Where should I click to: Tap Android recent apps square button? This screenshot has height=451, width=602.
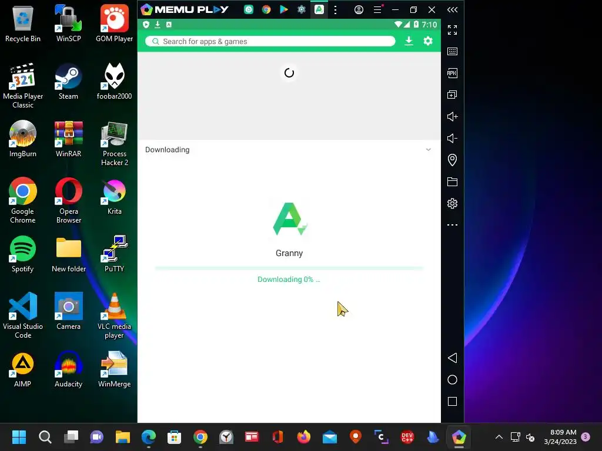click(x=452, y=402)
